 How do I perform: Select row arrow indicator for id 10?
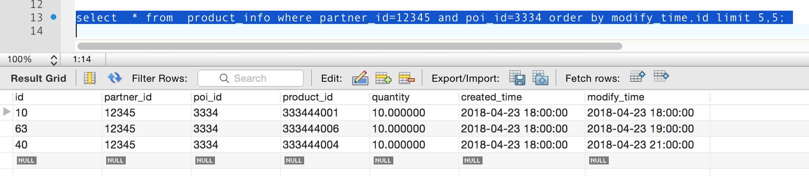tap(7, 112)
